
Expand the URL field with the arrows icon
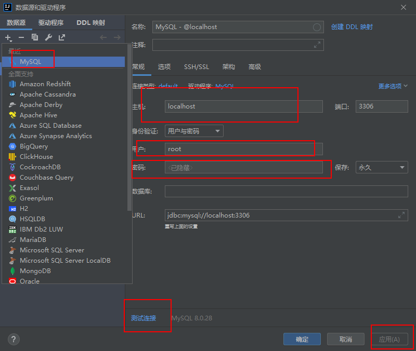click(x=401, y=215)
